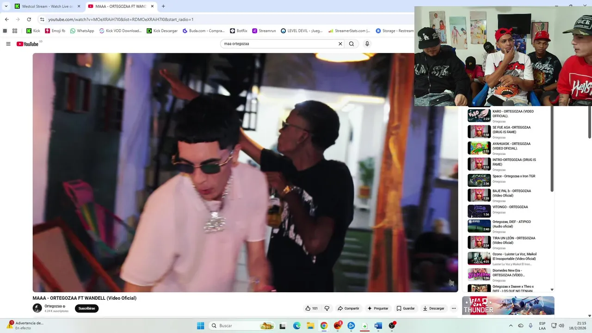The width and height of the screenshot is (592, 333).
Task: Expand the tab search dropdown arrow
Action: click(x=6, y=6)
